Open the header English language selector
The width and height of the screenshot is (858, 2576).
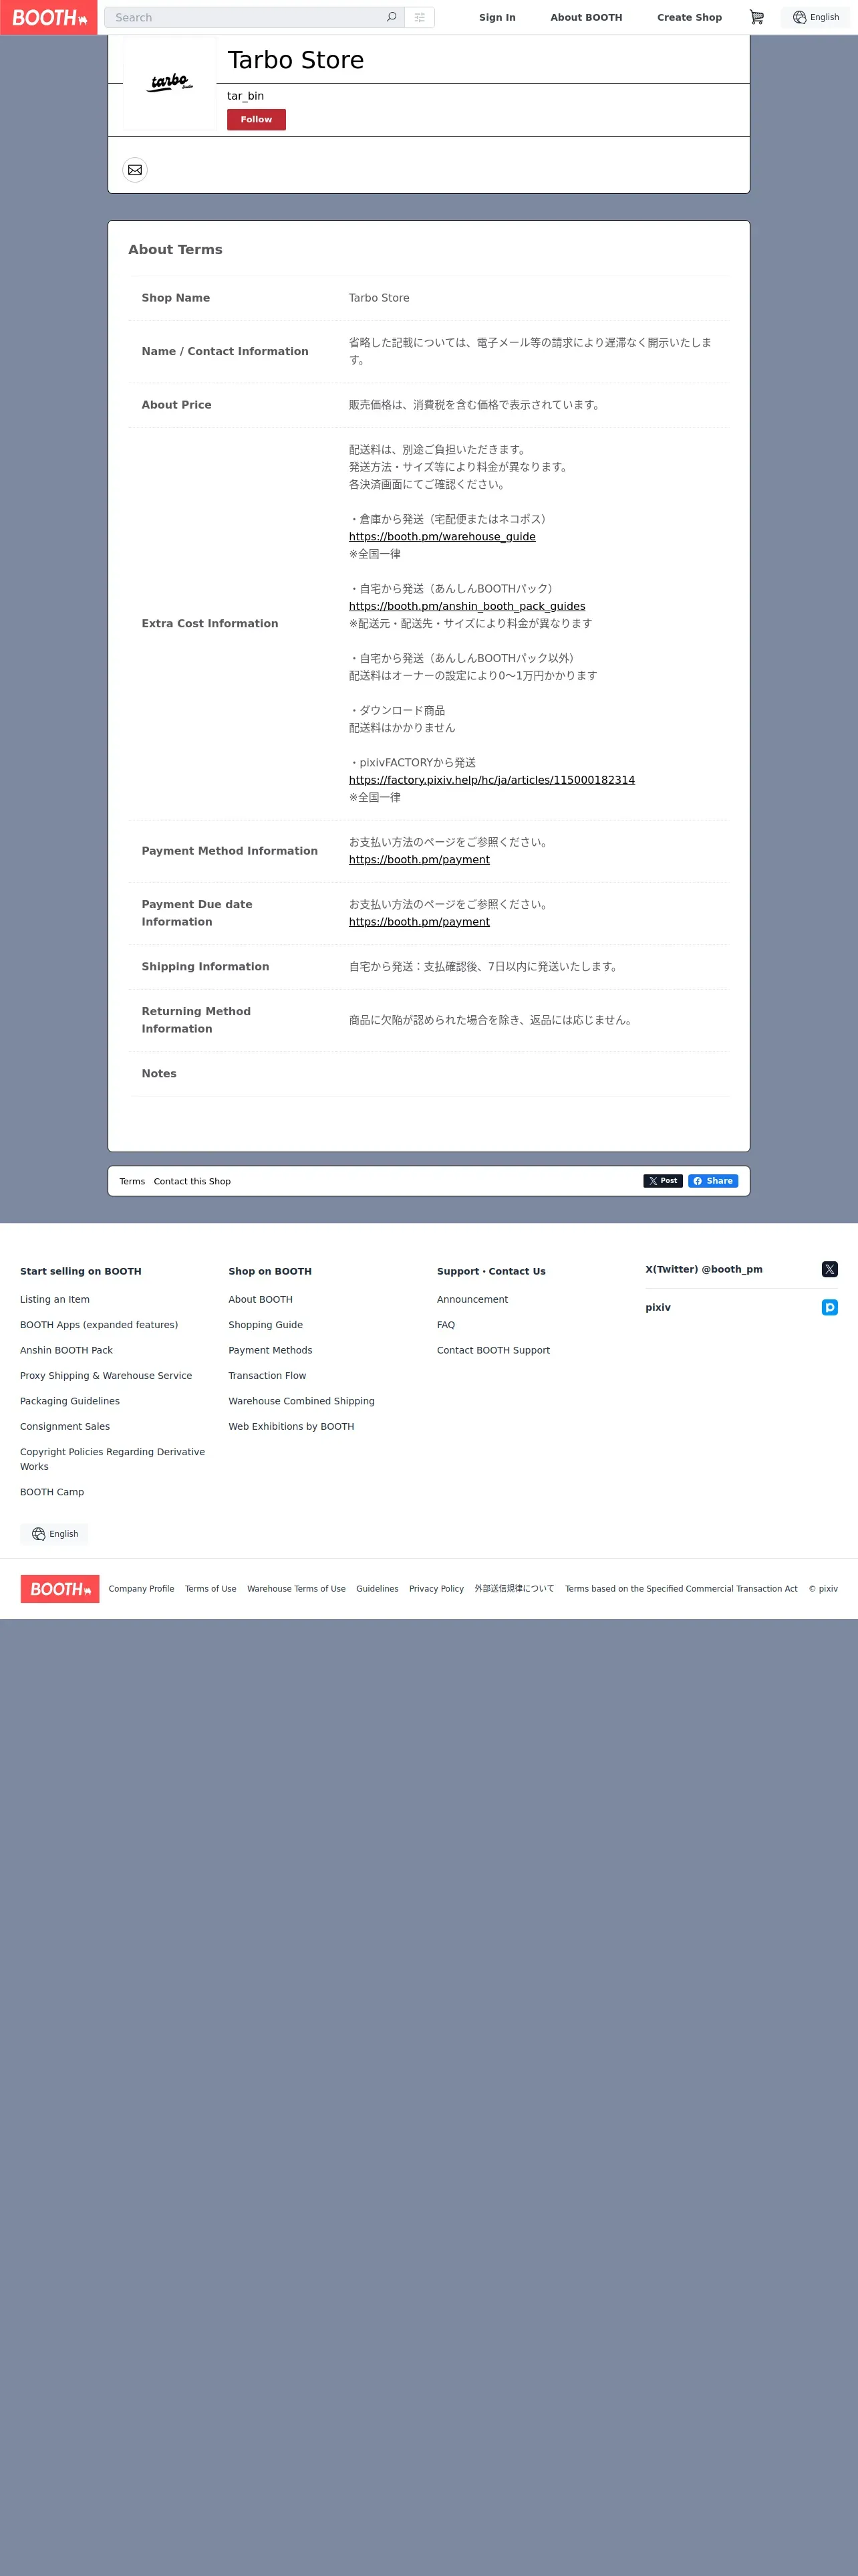pos(816,17)
